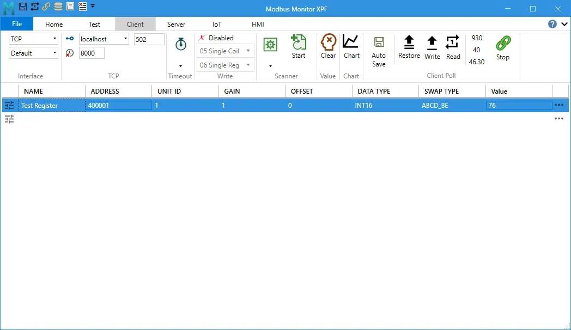Click the value cell showing 76
Viewport: 571px width, 330px height.
(519, 106)
